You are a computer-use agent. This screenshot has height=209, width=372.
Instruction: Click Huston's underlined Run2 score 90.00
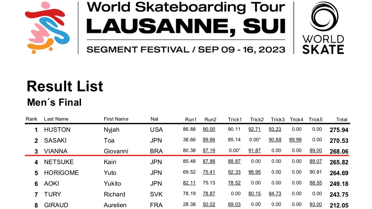(x=209, y=129)
